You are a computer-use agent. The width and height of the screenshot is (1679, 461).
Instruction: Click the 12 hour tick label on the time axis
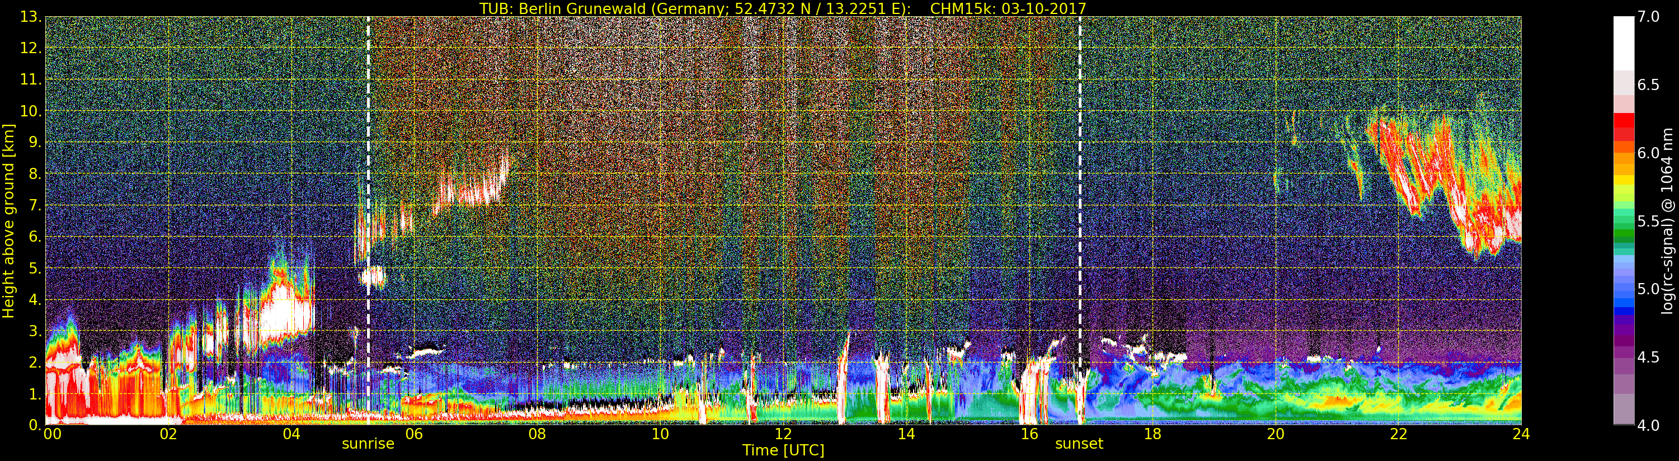[783, 434]
